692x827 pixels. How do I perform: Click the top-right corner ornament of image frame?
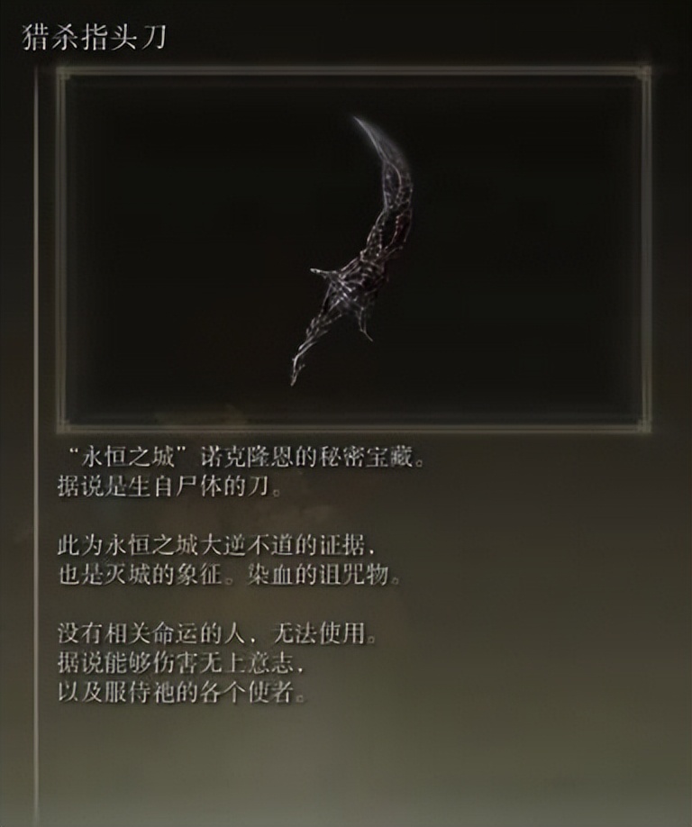643,74
